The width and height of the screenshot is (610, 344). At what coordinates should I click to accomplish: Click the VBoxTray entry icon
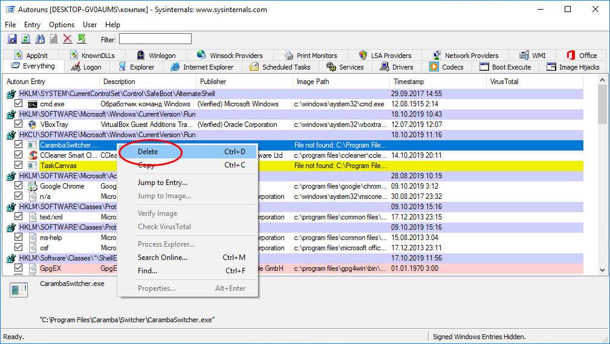33,125
